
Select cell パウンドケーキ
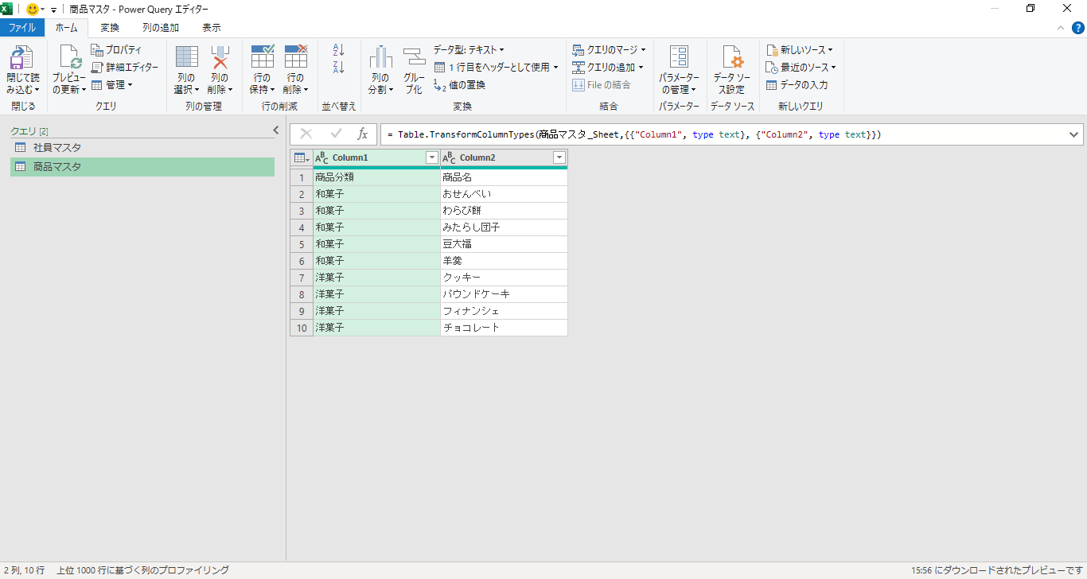[504, 294]
